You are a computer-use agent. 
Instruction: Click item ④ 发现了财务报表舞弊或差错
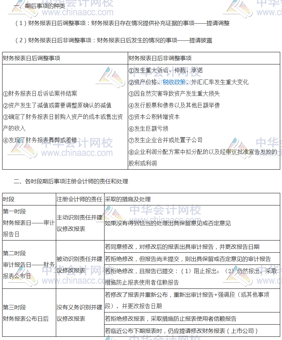pos(40,140)
